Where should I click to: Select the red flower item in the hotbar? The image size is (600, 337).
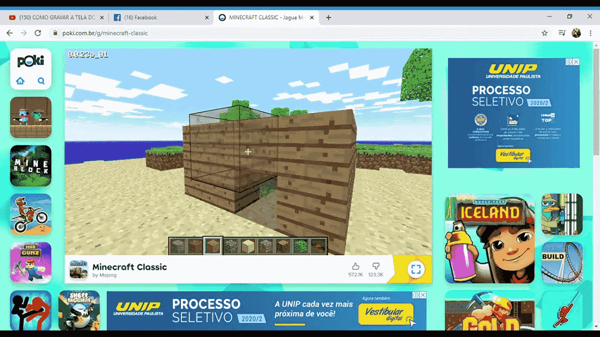pyautogui.click(x=318, y=246)
